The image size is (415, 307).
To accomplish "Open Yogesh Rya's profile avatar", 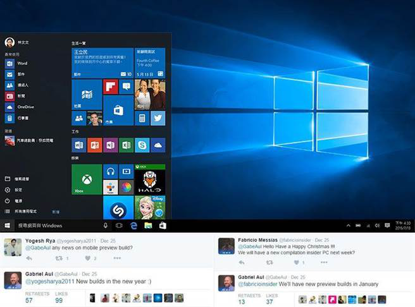I will [x=13, y=247].
